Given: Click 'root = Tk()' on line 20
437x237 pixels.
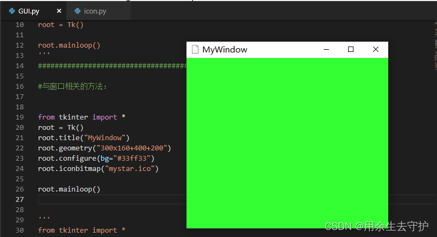Looking at the screenshot, I should pyautogui.click(x=61, y=127).
